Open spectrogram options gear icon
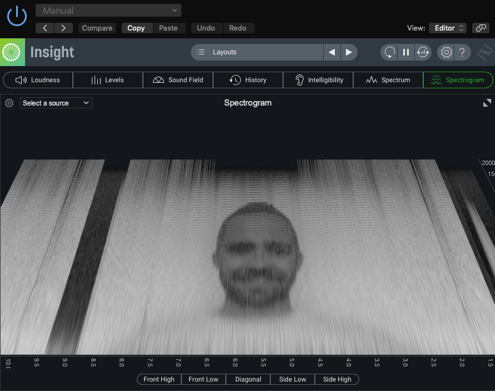The image size is (495, 391). 9,103
